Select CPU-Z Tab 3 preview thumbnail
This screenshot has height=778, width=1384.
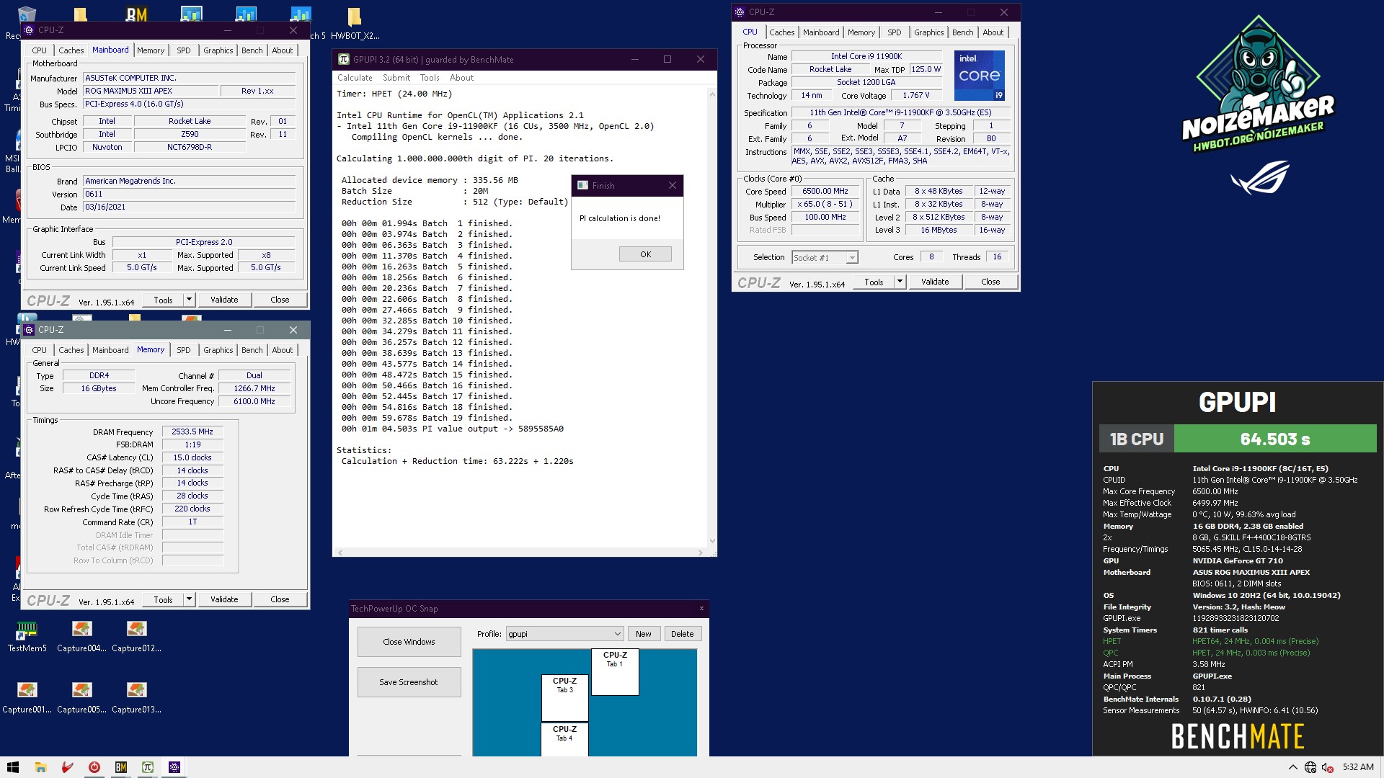pyautogui.click(x=564, y=698)
